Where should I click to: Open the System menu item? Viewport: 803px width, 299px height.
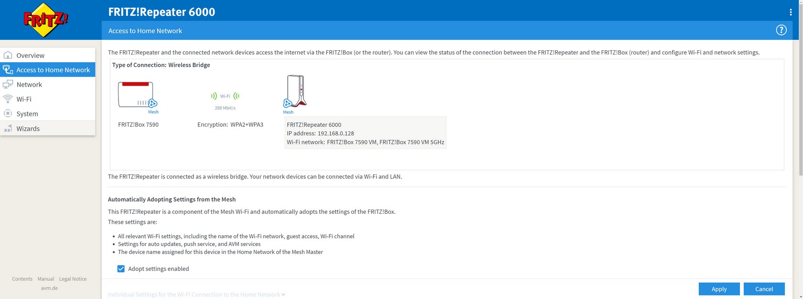tap(48, 113)
